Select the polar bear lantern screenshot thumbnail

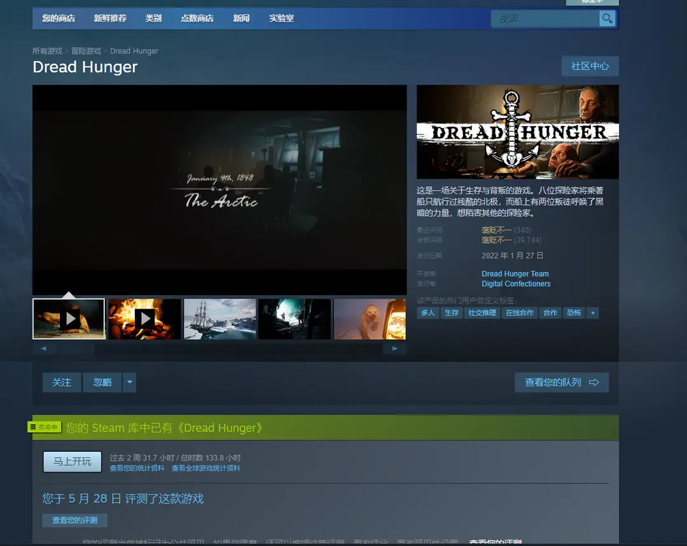[370, 319]
